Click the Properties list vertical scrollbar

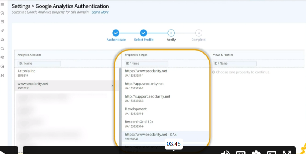[120, 106]
